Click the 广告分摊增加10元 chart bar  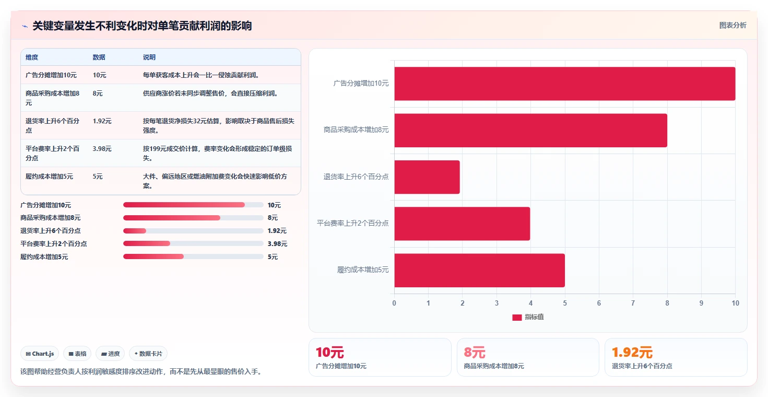click(x=564, y=84)
